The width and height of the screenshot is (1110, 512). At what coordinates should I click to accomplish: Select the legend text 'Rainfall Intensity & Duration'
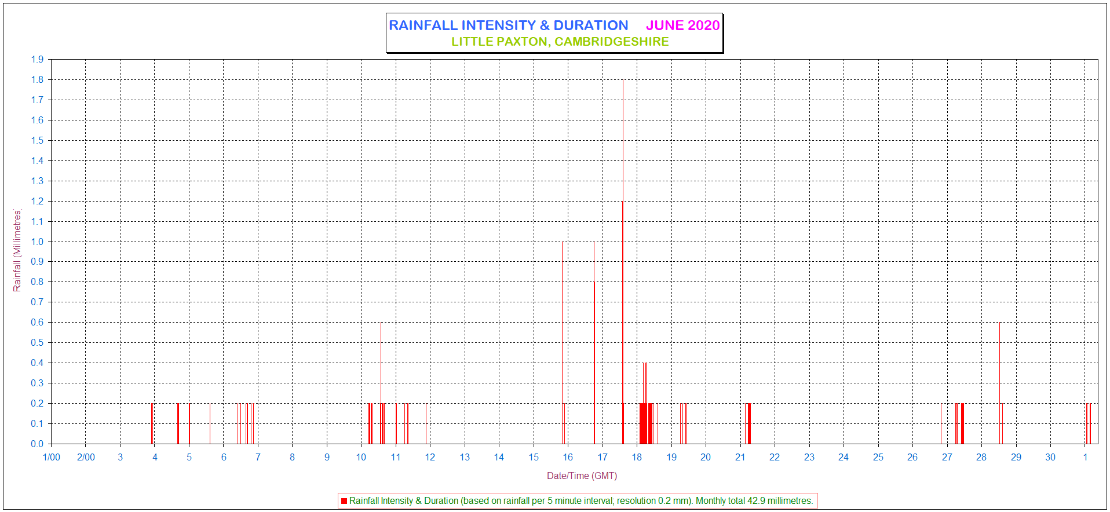[404, 501]
